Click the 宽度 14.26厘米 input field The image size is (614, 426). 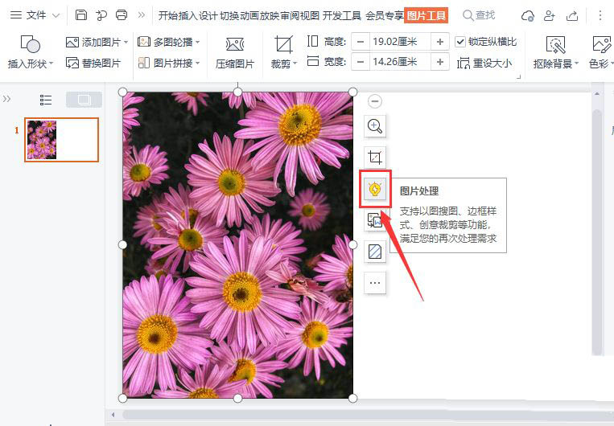tap(400, 62)
